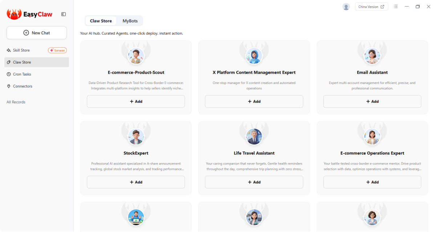The width and height of the screenshot is (436, 232).
Task: Click the Skill Store sidebar icon
Action: [x=9, y=50]
